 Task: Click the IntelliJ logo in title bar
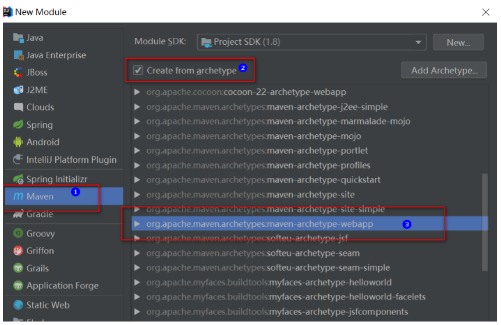(x=8, y=12)
